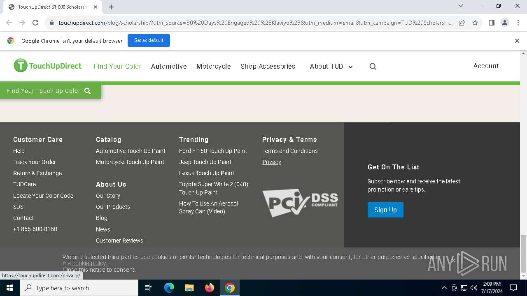The width and height of the screenshot is (527, 296).
Task: Open the cookie policy link
Action: tap(89, 263)
